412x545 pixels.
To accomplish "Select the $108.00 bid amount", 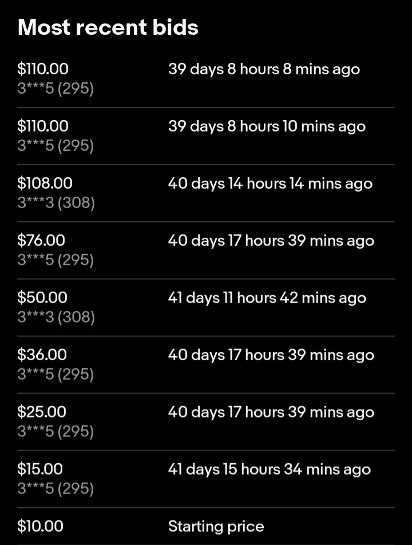I will point(45,183).
